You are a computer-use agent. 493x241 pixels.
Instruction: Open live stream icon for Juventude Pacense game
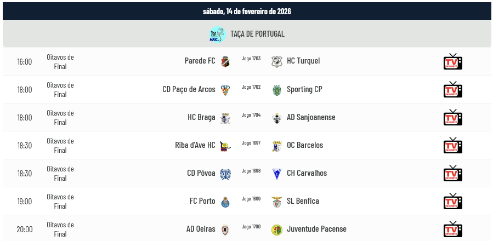452,229
